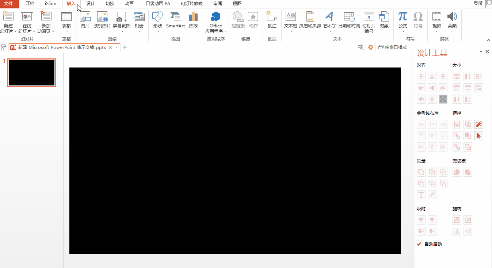Click the union shapes icon under 矢量
The height and width of the screenshot is (268, 492).
point(421,172)
